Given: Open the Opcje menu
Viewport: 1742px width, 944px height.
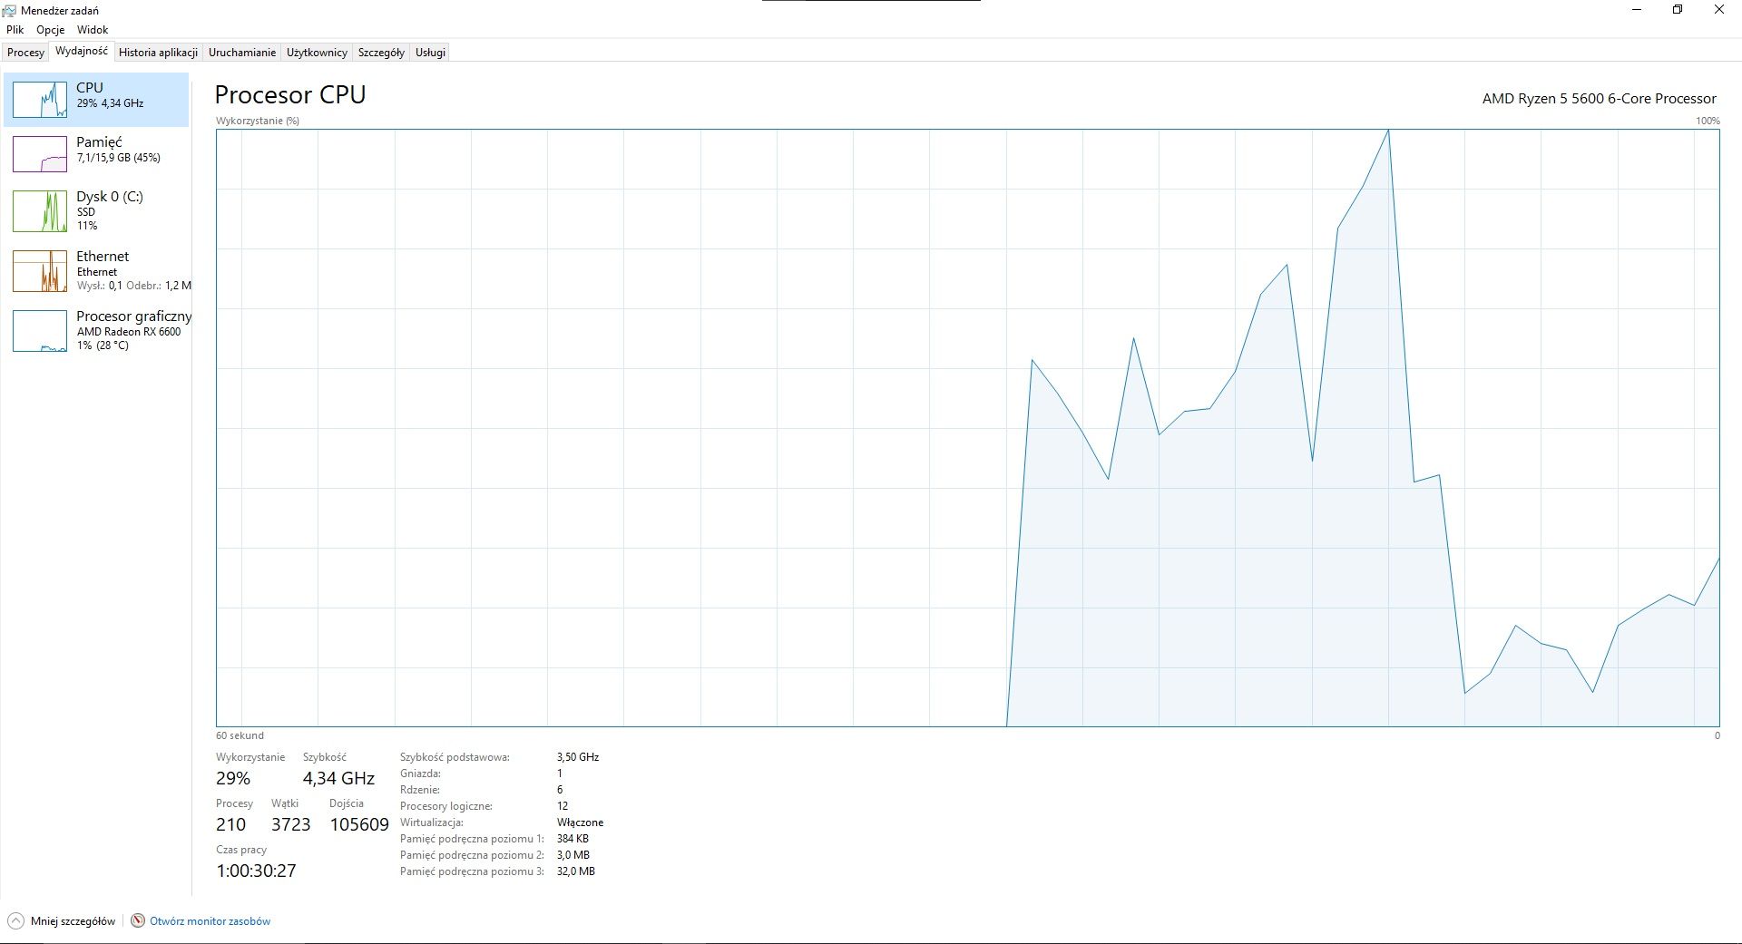Looking at the screenshot, I should 51,30.
